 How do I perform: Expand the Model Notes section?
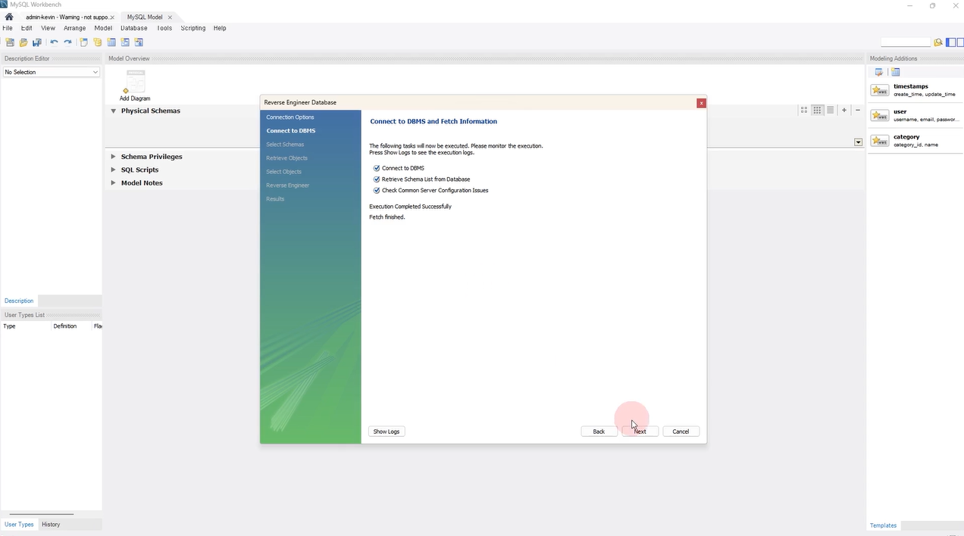114,182
